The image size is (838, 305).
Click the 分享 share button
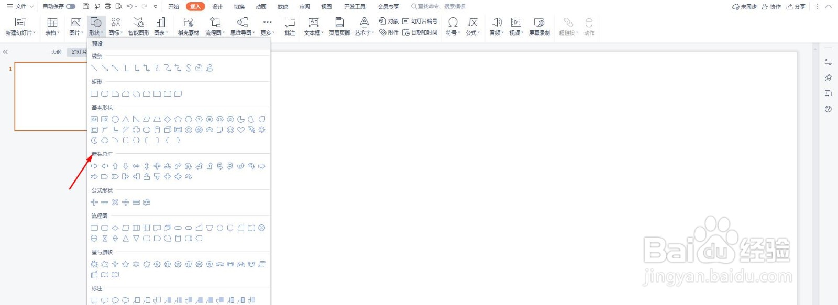tap(796, 7)
